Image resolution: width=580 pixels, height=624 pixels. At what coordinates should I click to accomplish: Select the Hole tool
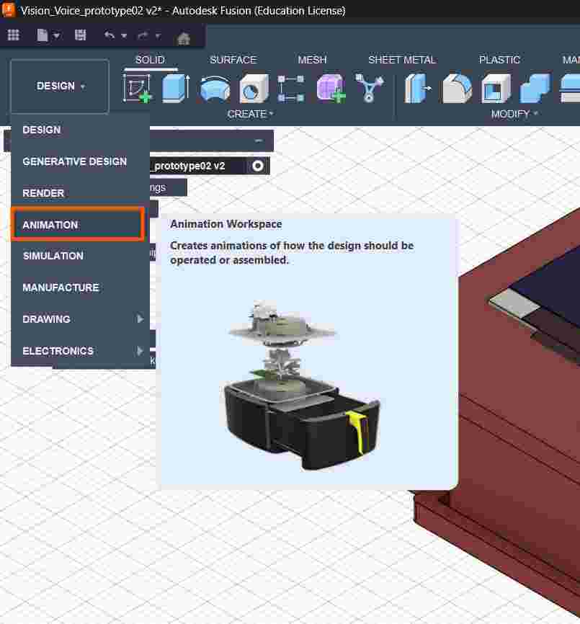pos(254,89)
